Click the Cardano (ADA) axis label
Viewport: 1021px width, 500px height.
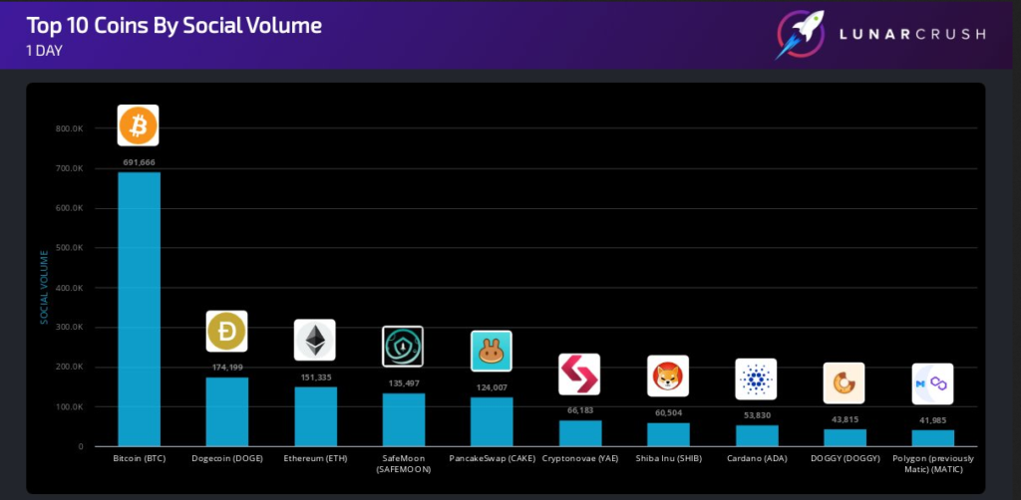(x=757, y=458)
